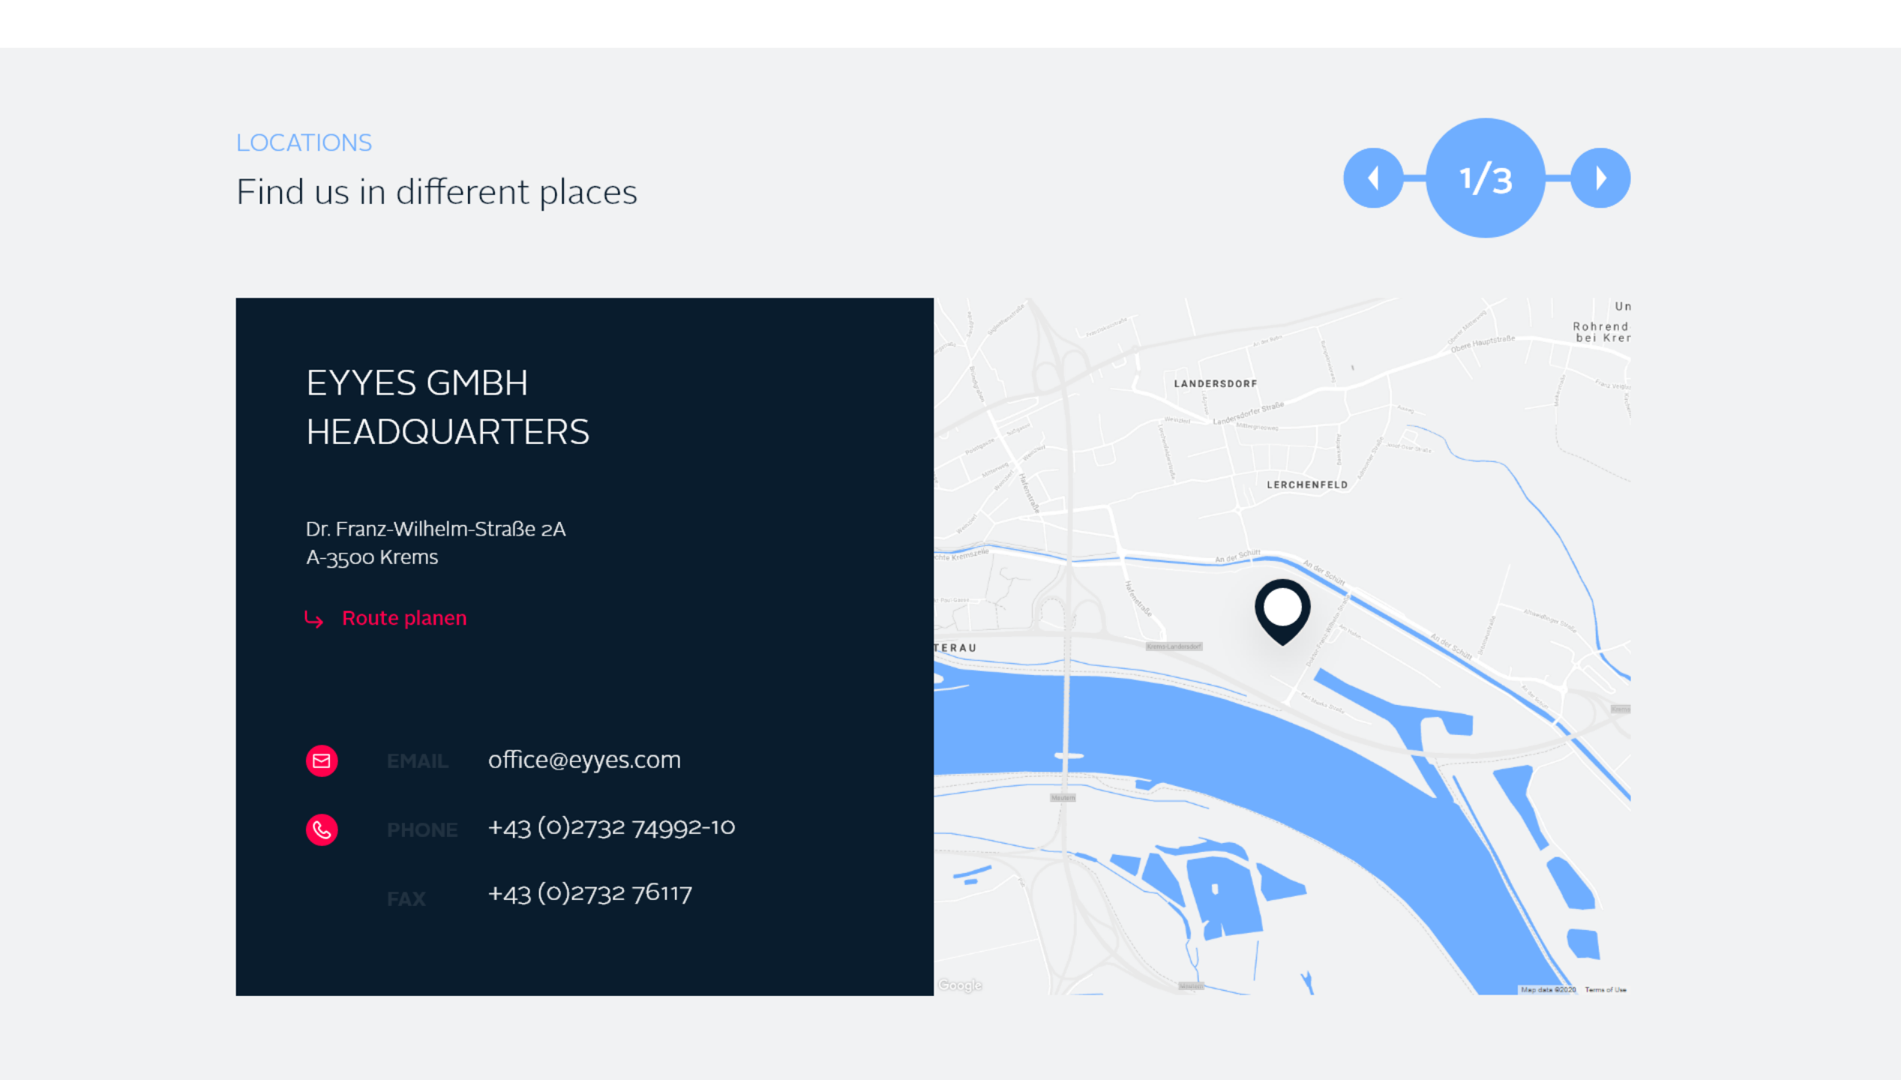The width and height of the screenshot is (1901, 1080).
Task: Advance to next location with right arrow
Action: [1600, 178]
